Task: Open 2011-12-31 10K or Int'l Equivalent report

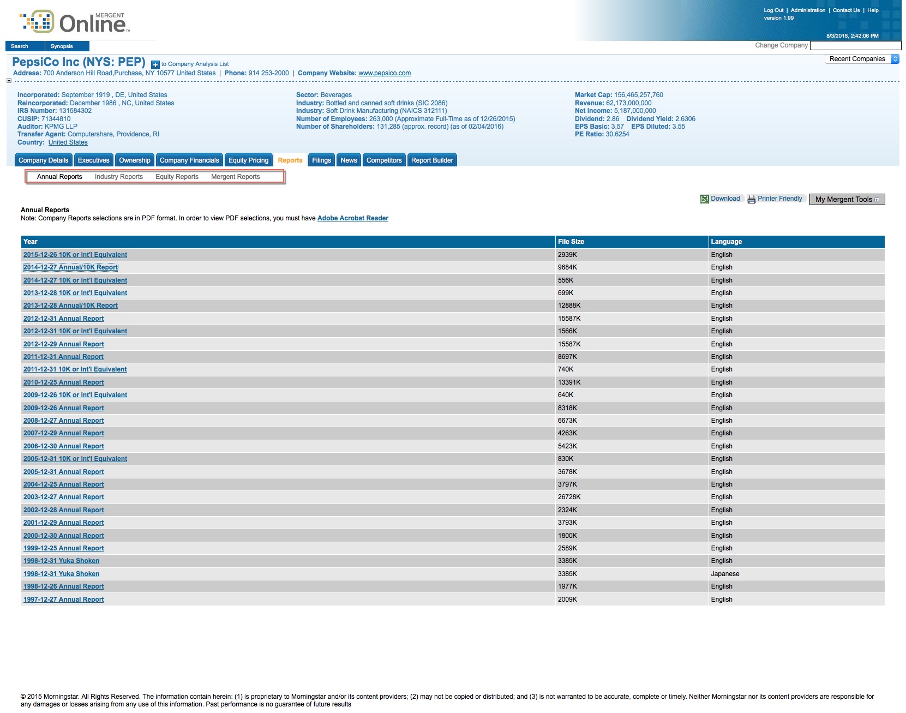Action: (x=75, y=369)
